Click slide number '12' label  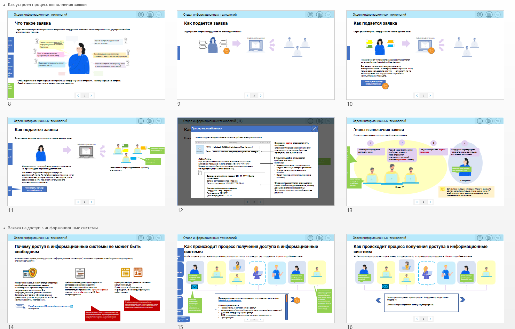coord(180,210)
